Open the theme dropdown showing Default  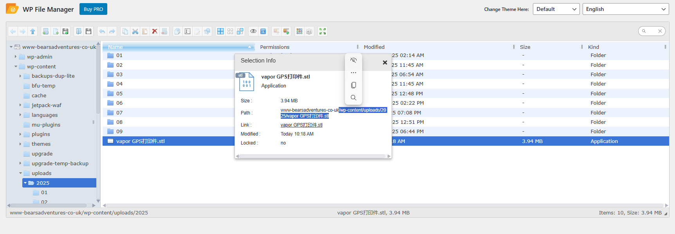click(556, 9)
